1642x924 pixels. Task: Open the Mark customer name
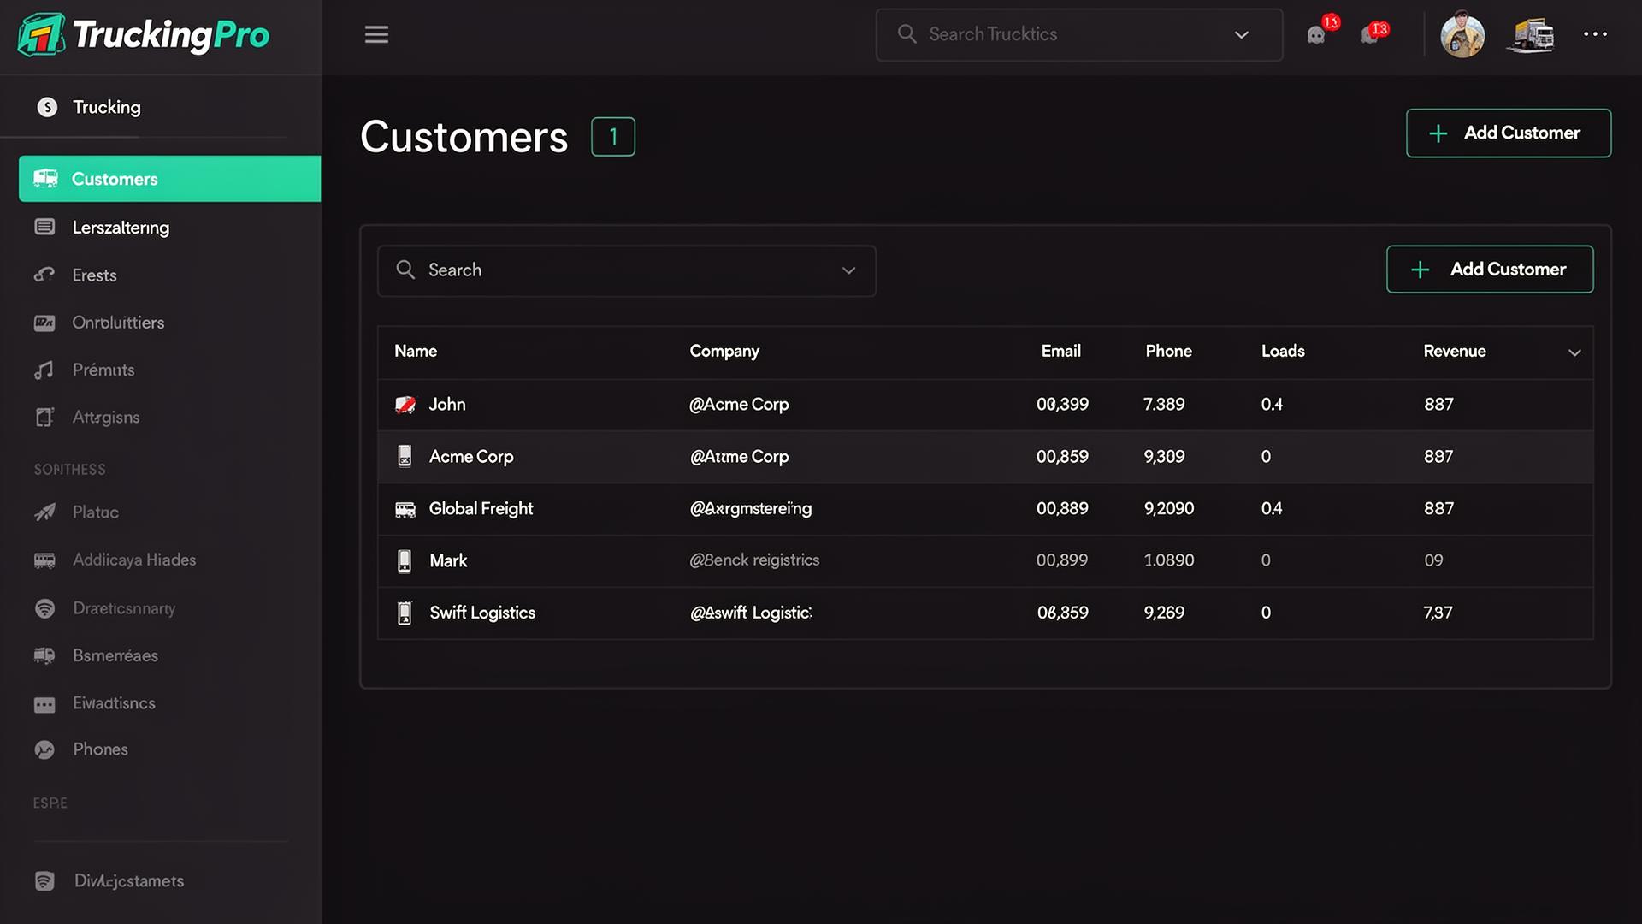(448, 560)
